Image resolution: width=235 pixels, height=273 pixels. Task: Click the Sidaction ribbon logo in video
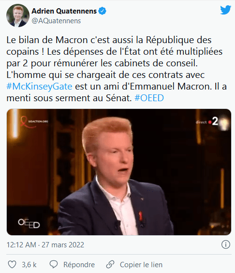tap(34, 121)
